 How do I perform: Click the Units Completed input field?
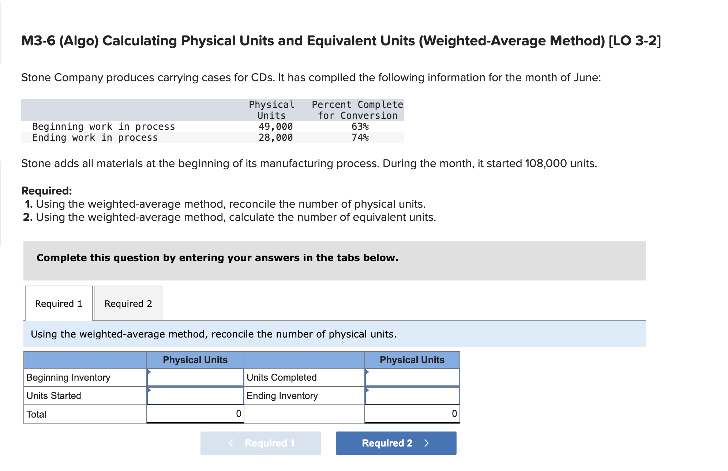(412, 377)
